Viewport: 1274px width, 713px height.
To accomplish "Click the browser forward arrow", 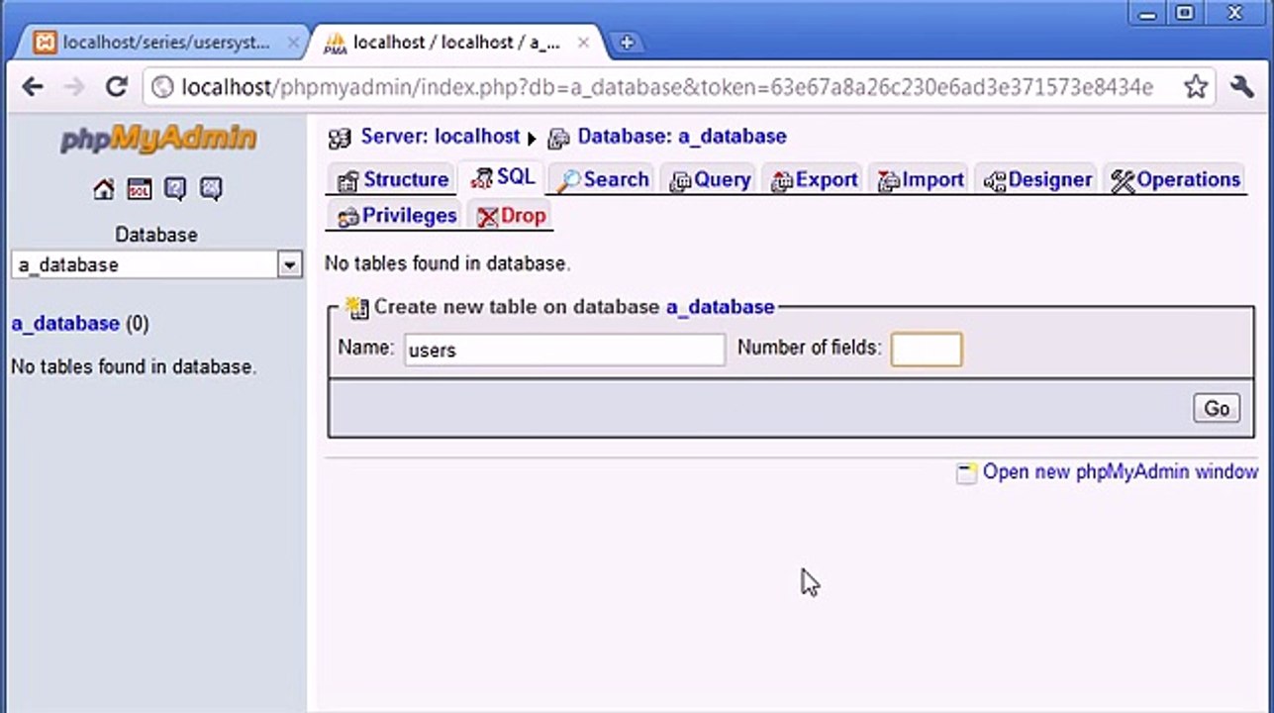I will coord(74,87).
